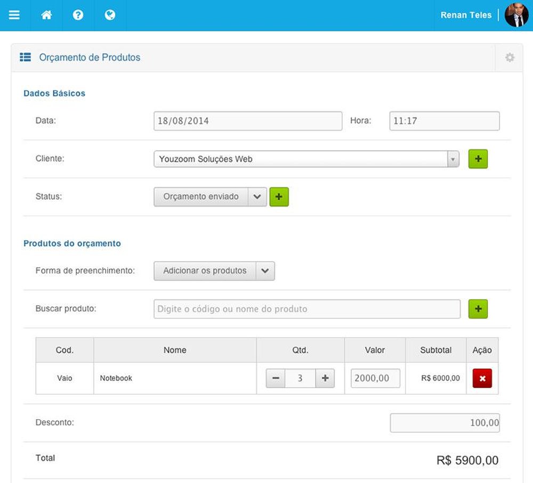
Task: Increase Notebook quantity with the plus stepper
Action: tap(325, 378)
